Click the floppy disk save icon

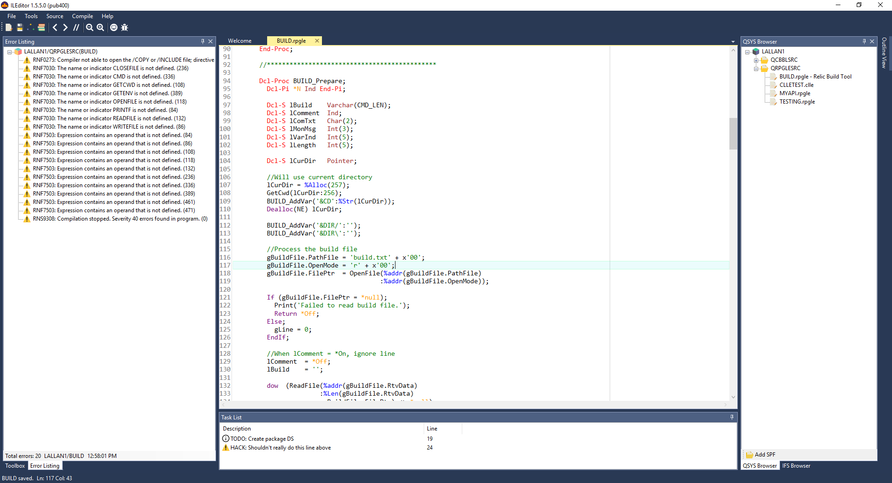click(x=20, y=27)
